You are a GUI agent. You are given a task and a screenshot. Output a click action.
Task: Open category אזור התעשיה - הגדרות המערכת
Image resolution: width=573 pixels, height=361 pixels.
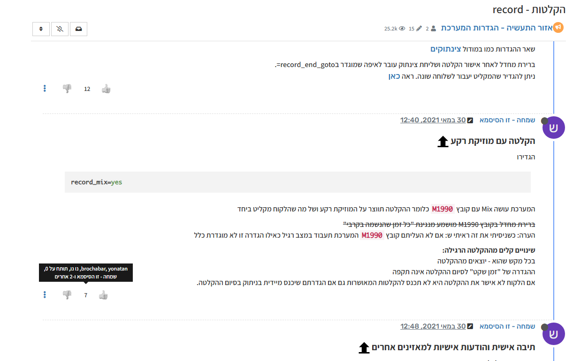click(x=496, y=28)
